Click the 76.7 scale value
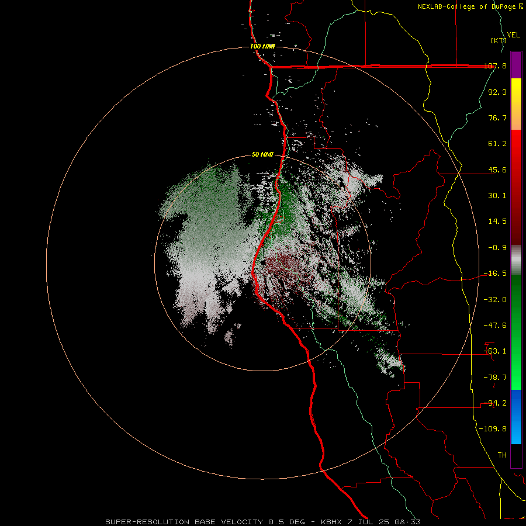The width and height of the screenshot is (526, 526). 497,117
